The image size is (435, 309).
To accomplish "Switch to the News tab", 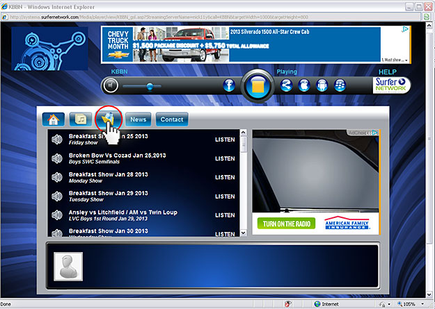I will pos(139,119).
